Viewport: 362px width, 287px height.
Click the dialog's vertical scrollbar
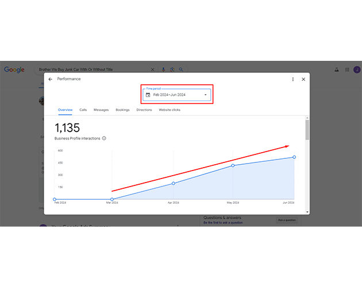(x=307, y=130)
